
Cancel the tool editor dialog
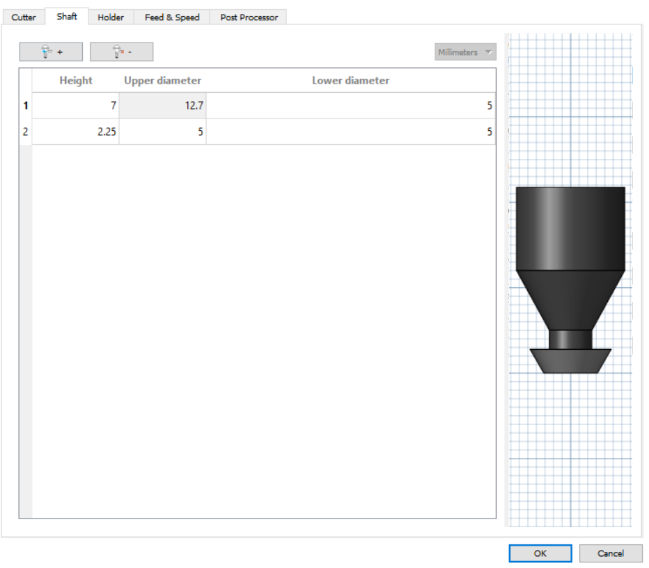pos(610,553)
